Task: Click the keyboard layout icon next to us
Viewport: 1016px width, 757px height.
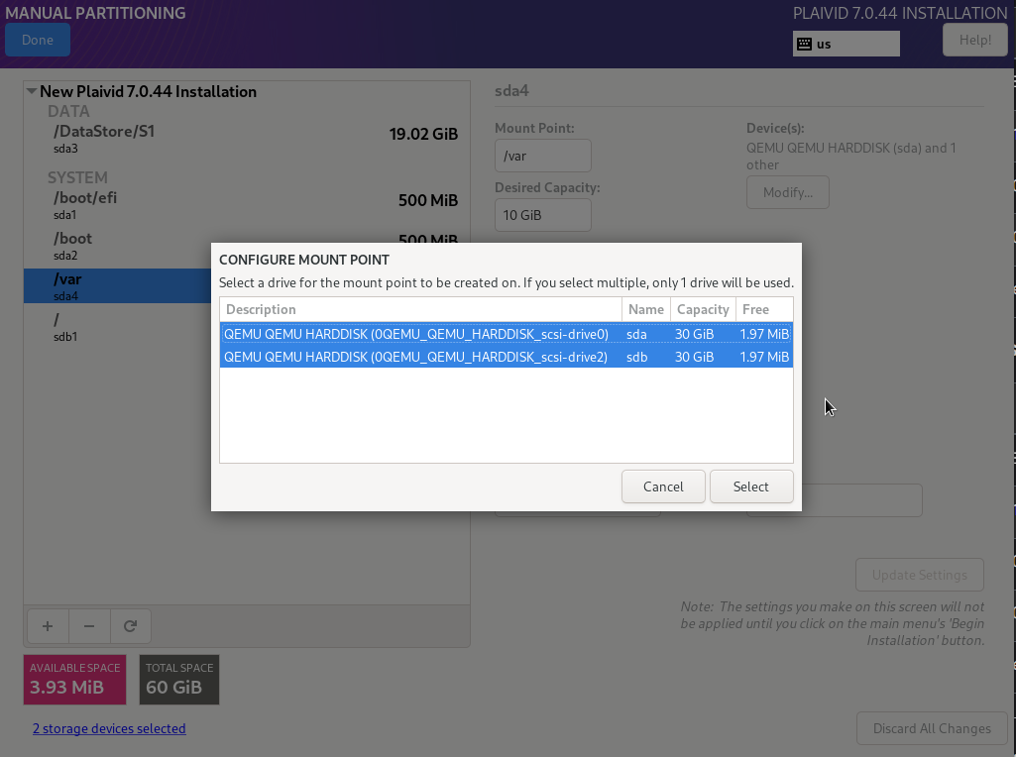Action: click(804, 44)
